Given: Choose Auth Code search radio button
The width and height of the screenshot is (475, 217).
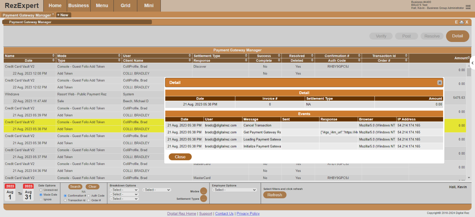Looking at the screenshot, I should pos(89,196).
